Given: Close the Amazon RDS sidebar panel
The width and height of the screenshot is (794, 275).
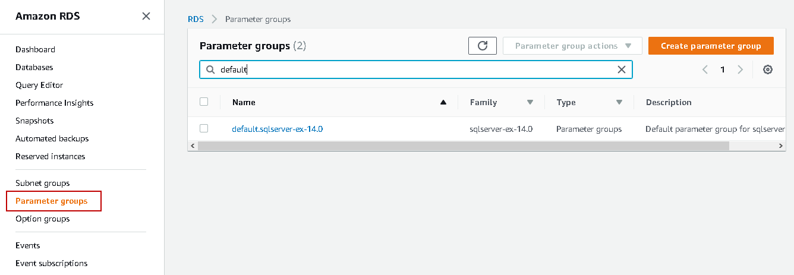Looking at the screenshot, I should [x=146, y=17].
